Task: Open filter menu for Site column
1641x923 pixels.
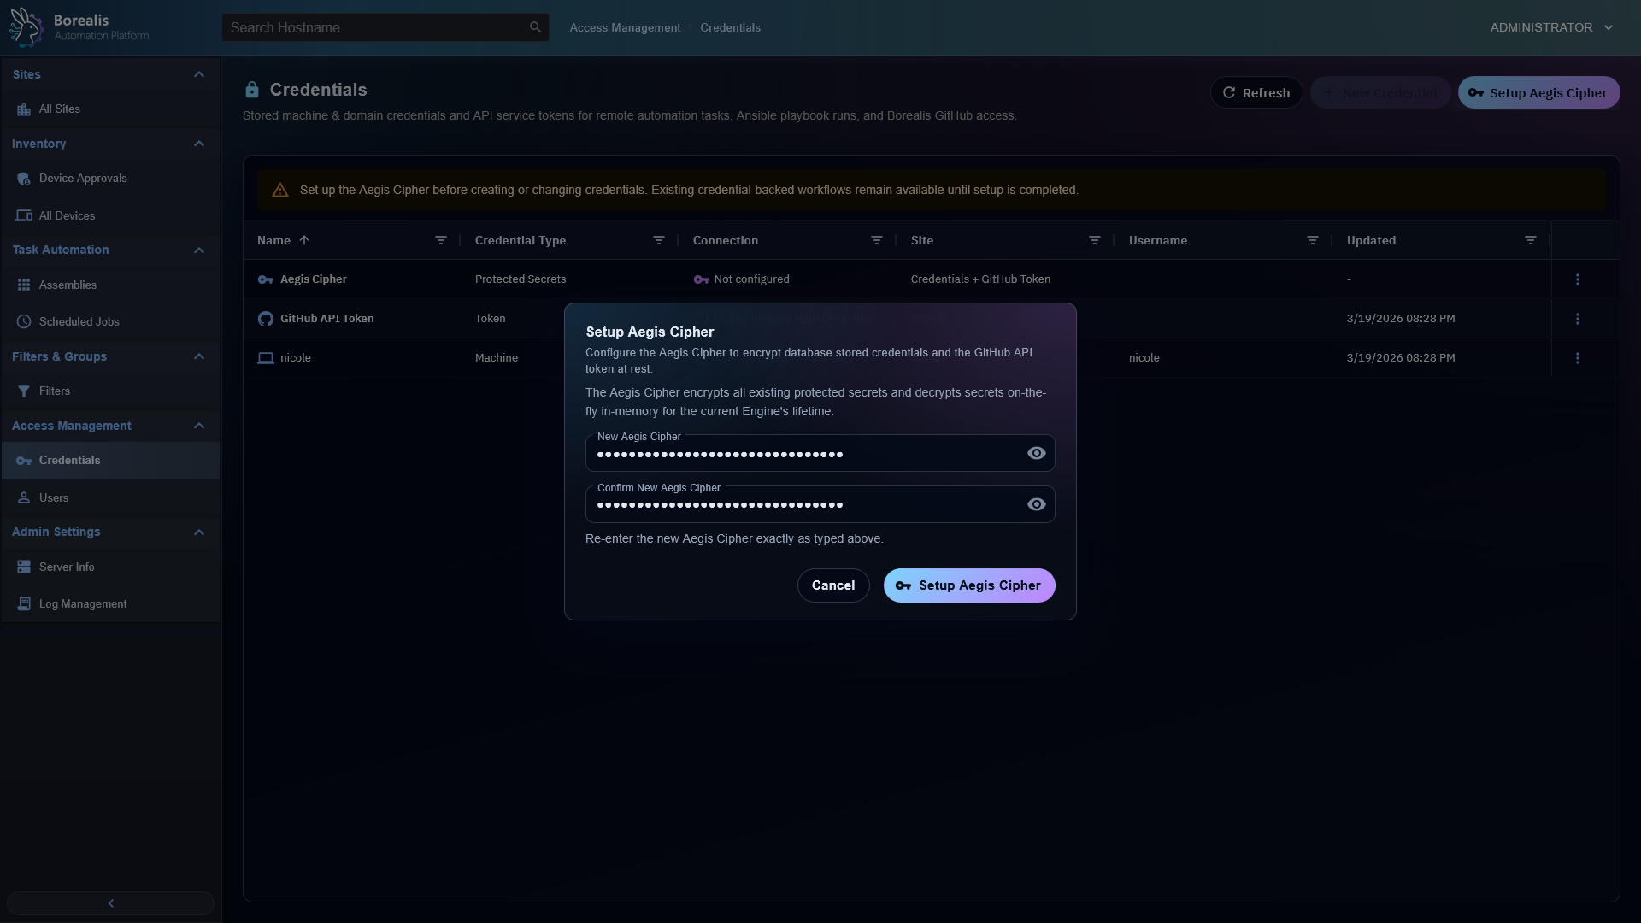Action: click(1095, 240)
